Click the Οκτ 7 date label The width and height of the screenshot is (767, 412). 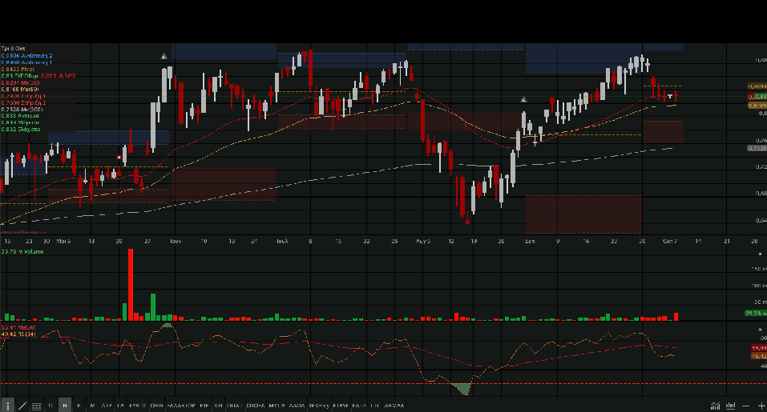(x=670, y=241)
